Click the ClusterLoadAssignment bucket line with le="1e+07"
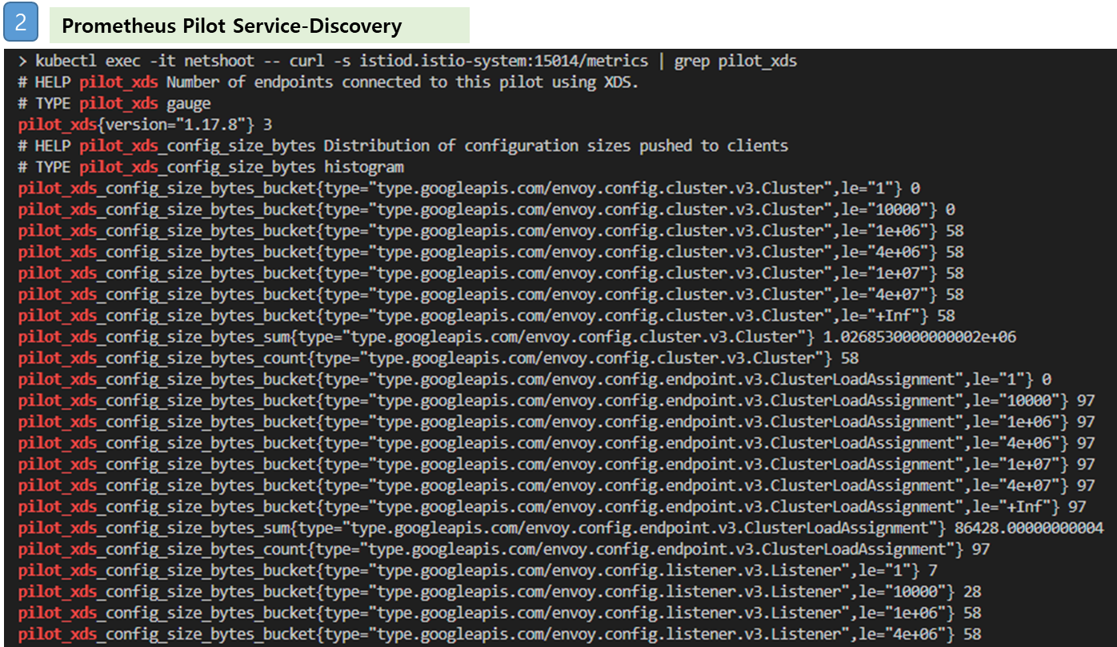This screenshot has width=1117, height=647. [556, 464]
